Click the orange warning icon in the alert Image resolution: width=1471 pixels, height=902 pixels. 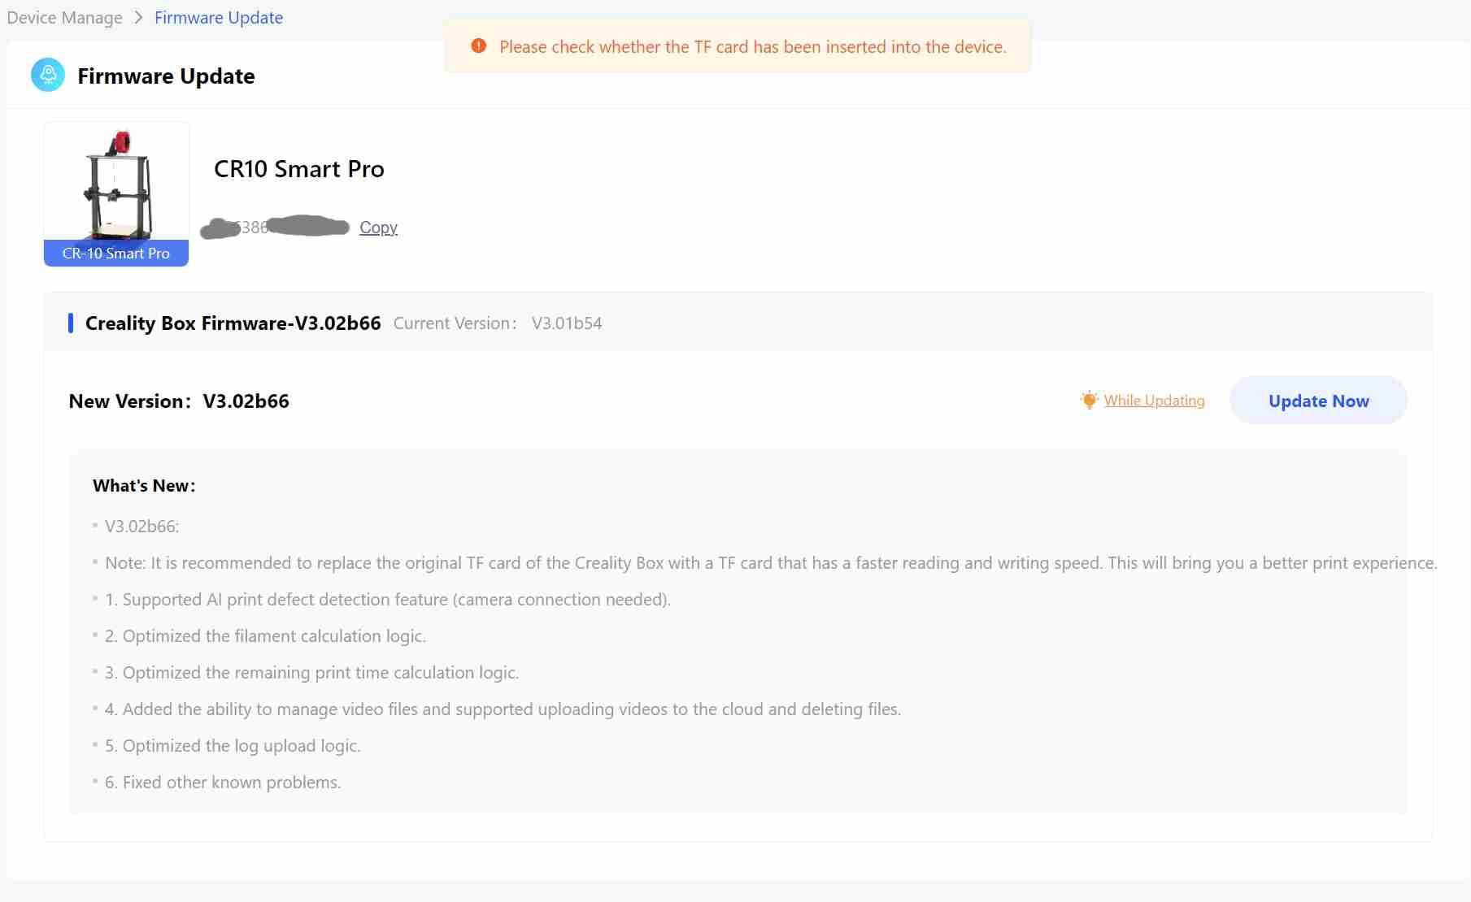479,46
